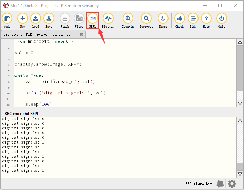Zoom-out the editor text
This screenshot has height=190, width=244.
tap(146, 21)
